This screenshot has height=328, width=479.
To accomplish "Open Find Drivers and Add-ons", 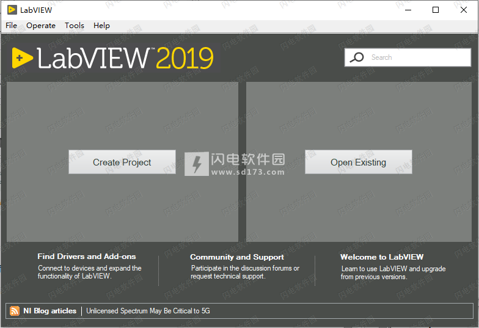I will tap(87, 257).
